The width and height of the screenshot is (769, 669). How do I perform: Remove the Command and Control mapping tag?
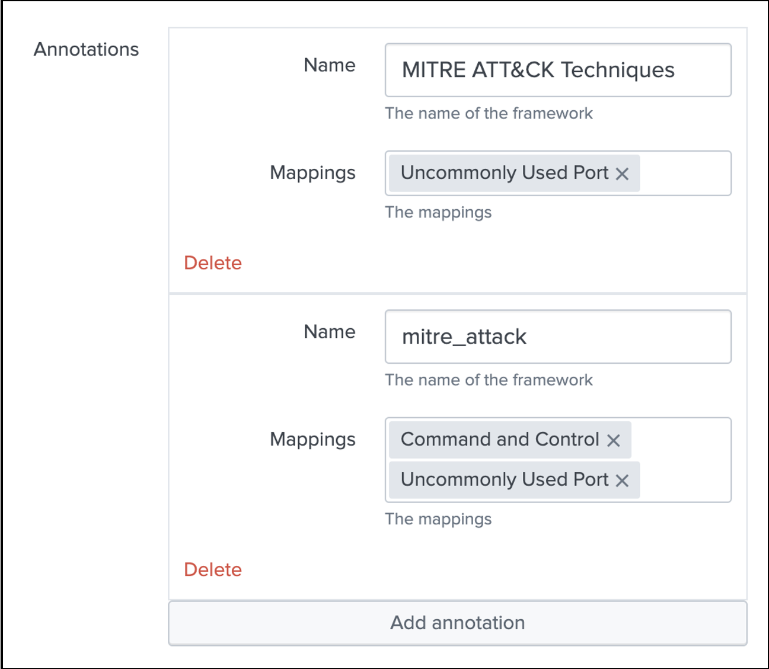pos(614,440)
